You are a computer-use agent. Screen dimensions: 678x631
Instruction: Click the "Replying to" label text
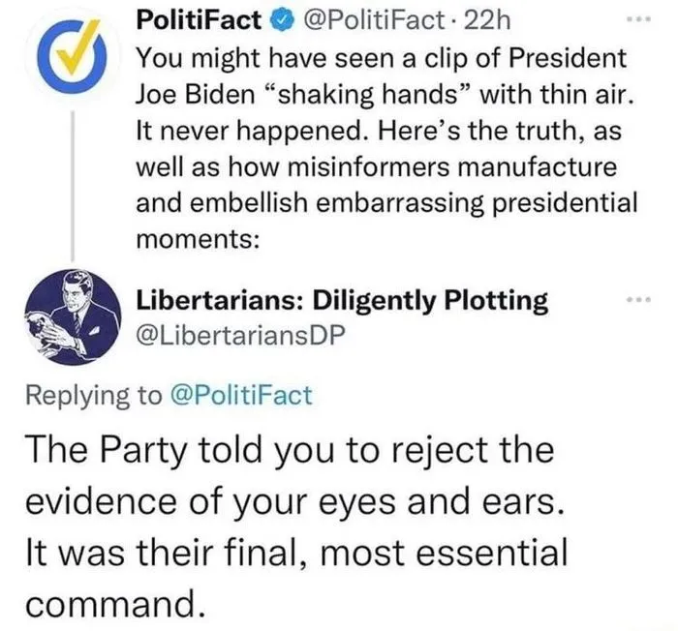point(94,394)
